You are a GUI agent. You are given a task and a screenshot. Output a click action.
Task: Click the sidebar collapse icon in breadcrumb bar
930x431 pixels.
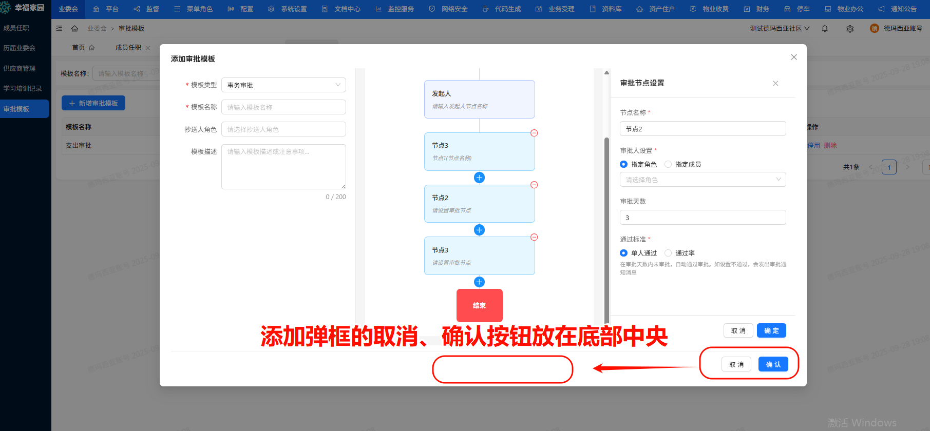59,29
